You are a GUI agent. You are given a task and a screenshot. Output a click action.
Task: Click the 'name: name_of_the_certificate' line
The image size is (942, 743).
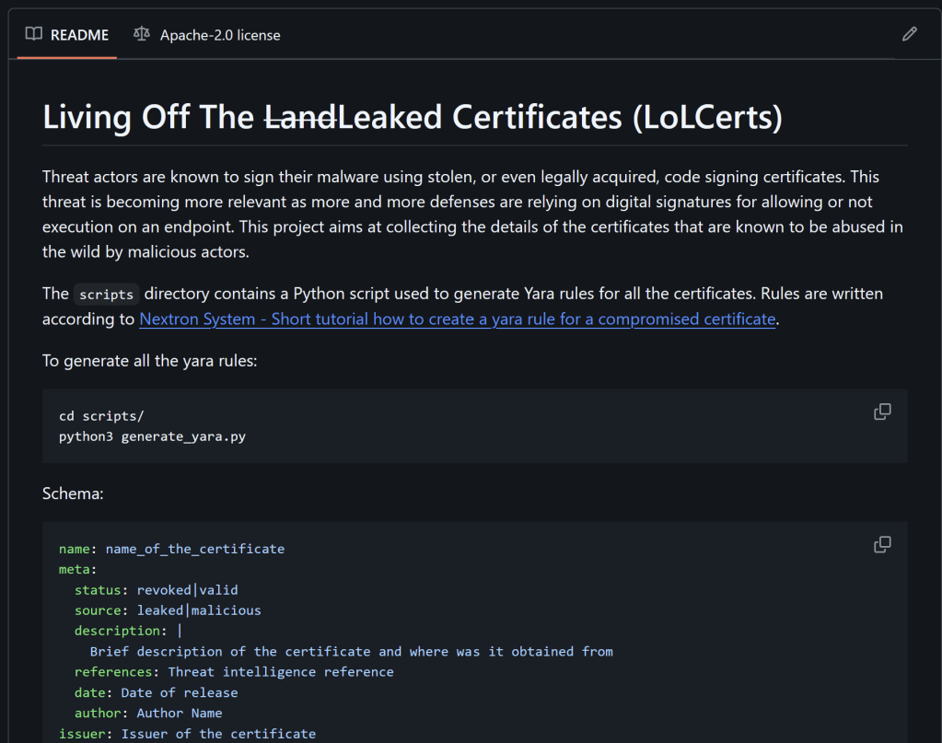[171, 549]
